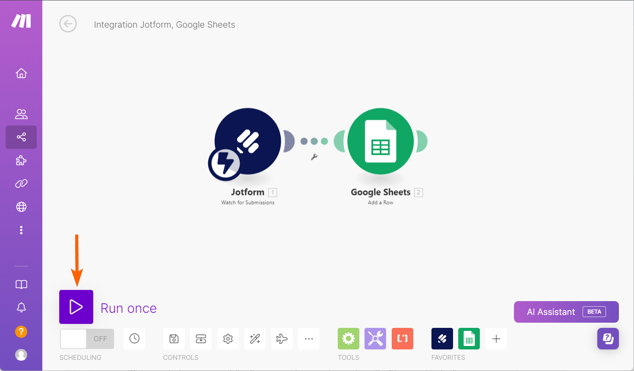Open Notifications bell in the sidebar
Image resolution: width=634 pixels, height=371 pixels.
click(x=21, y=307)
